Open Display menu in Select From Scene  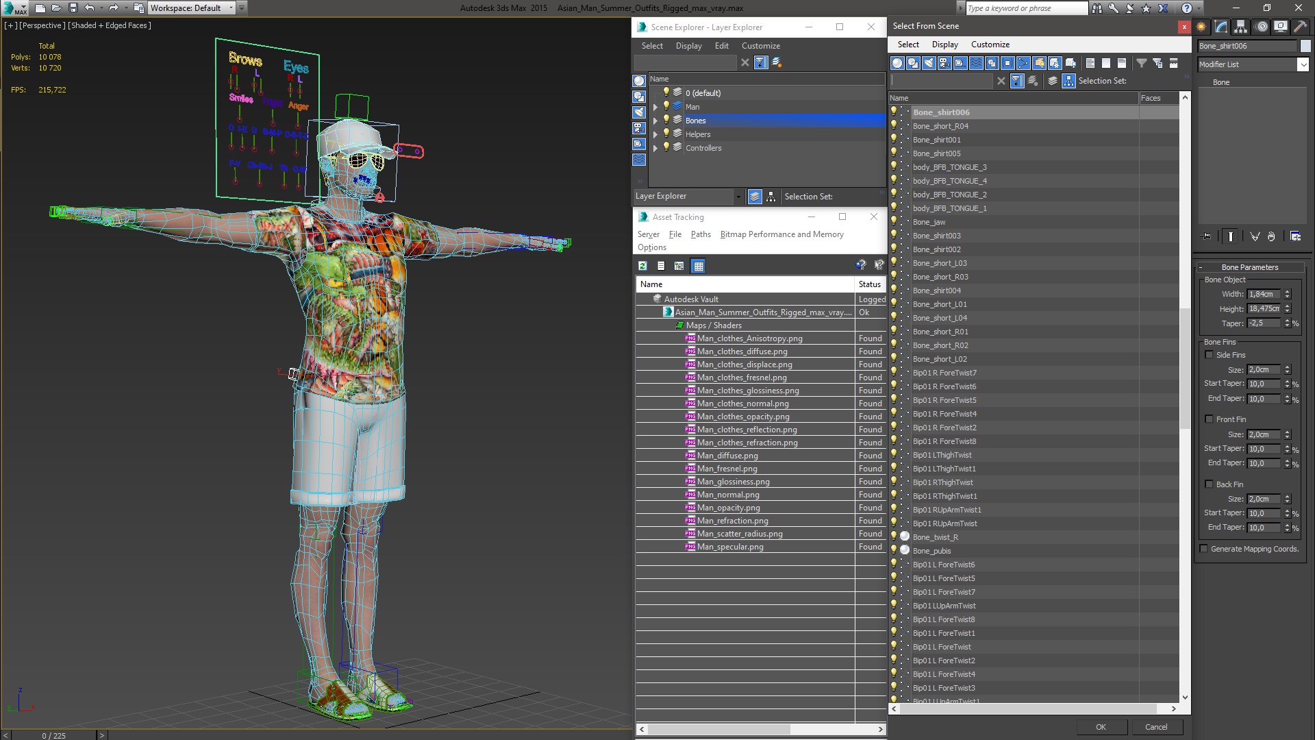(944, 45)
